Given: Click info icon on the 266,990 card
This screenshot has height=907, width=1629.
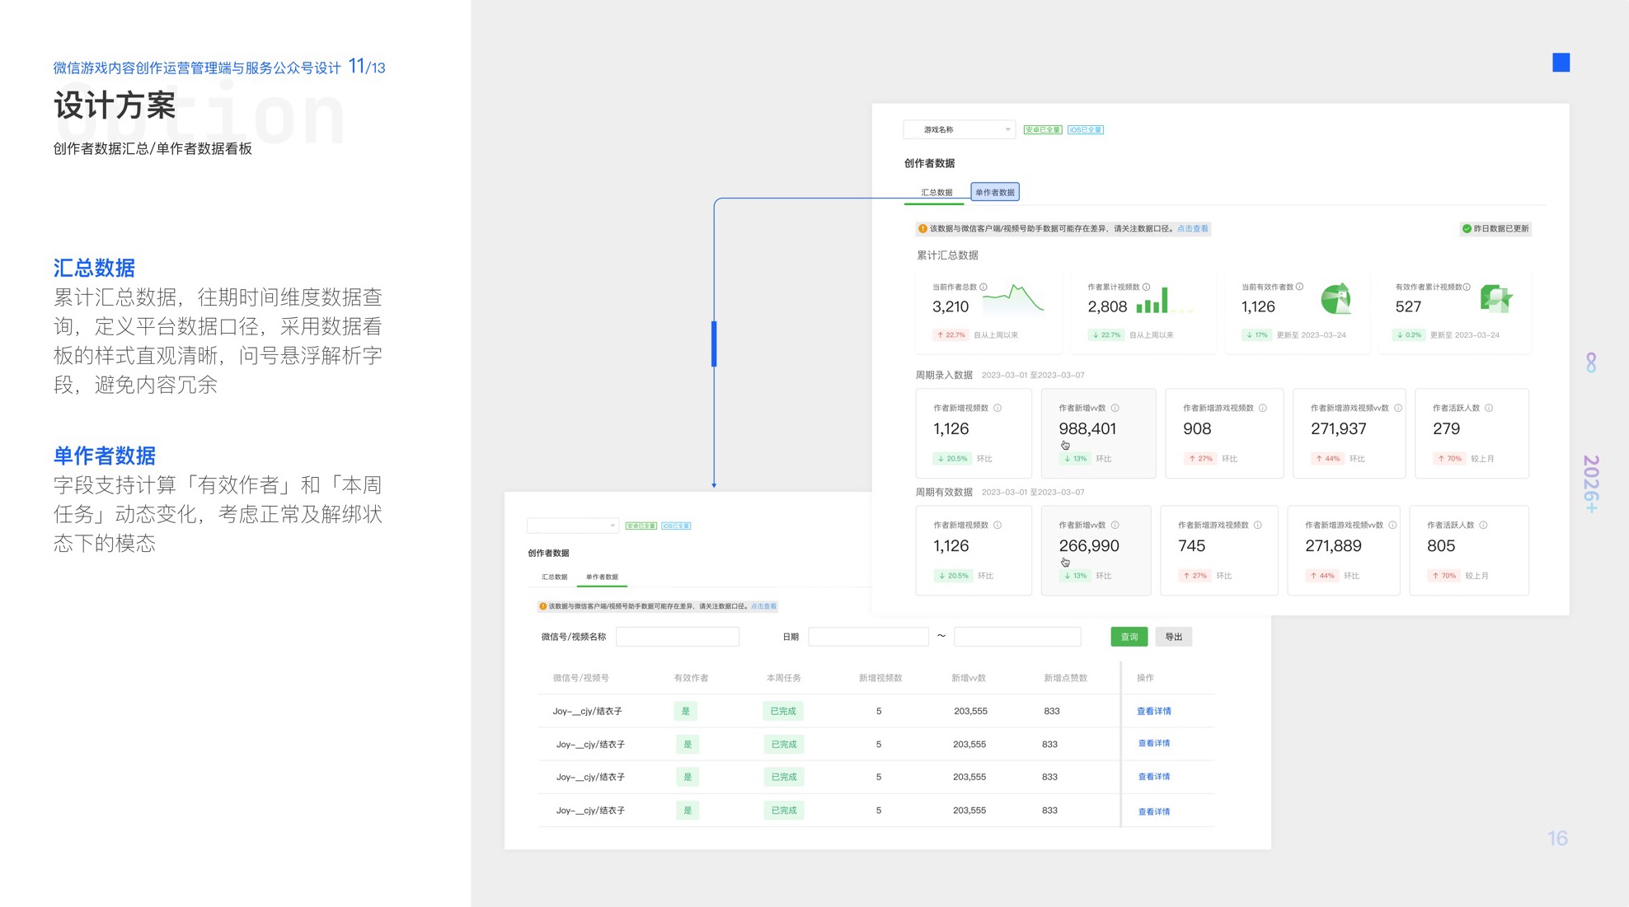Looking at the screenshot, I should pyautogui.click(x=1115, y=525).
